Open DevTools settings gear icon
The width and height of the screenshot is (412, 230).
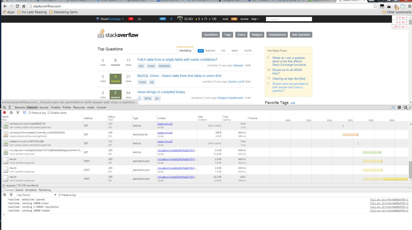[399, 107]
